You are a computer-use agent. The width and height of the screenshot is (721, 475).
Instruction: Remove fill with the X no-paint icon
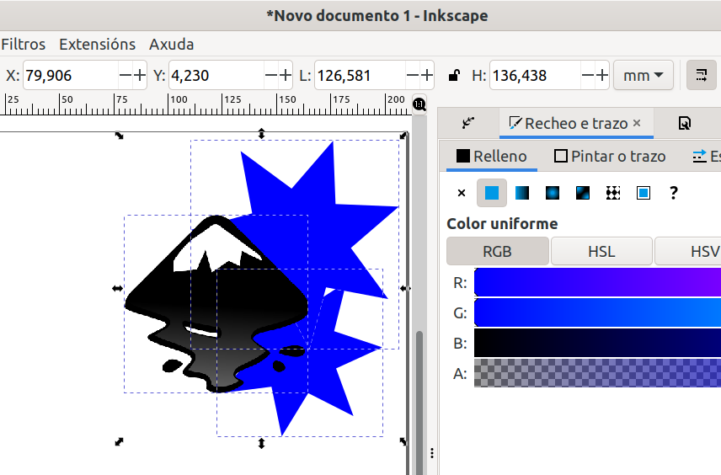[462, 193]
